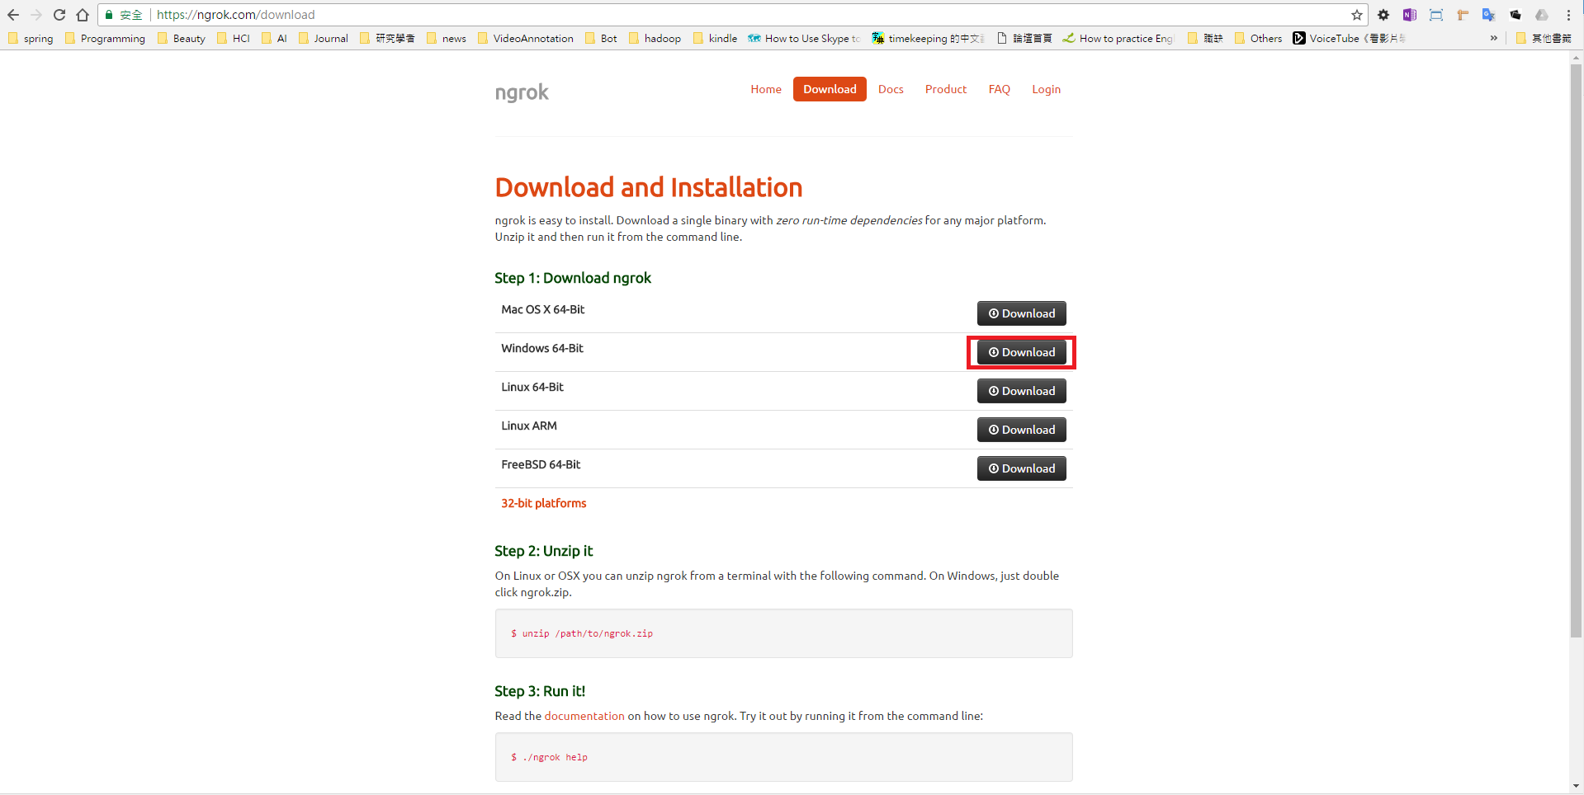Click the black folder extension icon
Screen dimensions: 1584x795
tap(1515, 15)
